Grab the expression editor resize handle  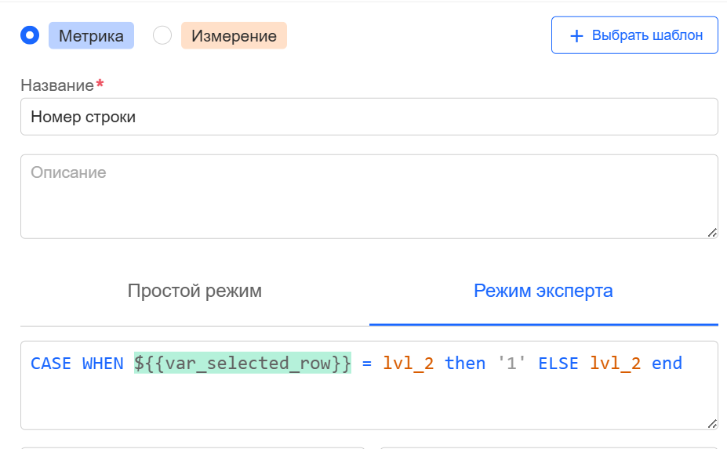coord(711,423)
